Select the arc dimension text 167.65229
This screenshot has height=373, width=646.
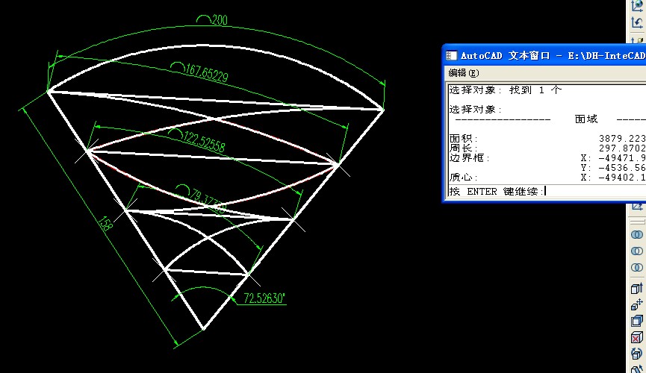point(199,72)
